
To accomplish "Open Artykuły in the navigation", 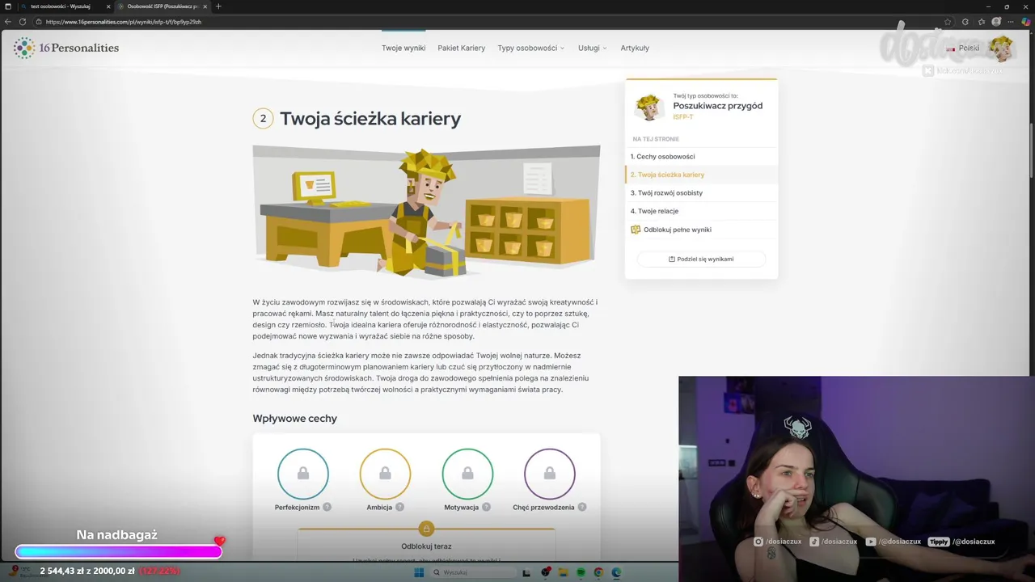I will pos(635,48).
